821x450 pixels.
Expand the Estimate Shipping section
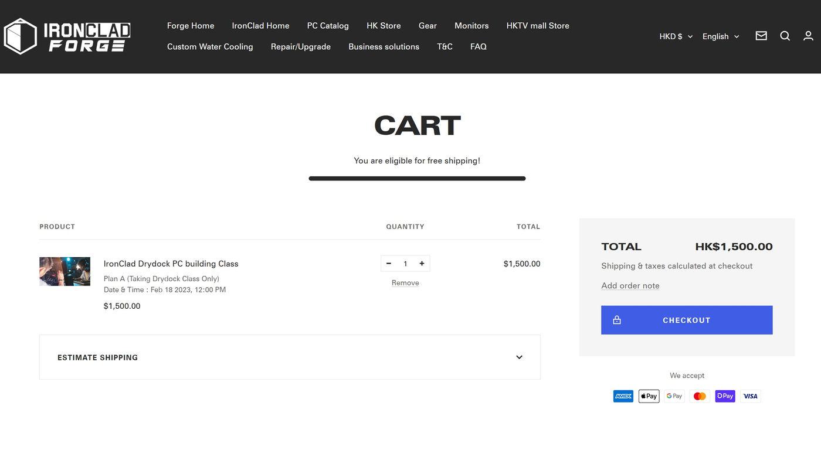[290, 357]
